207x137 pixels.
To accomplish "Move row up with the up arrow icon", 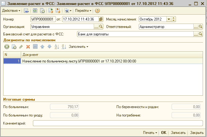I will [43, 47].
